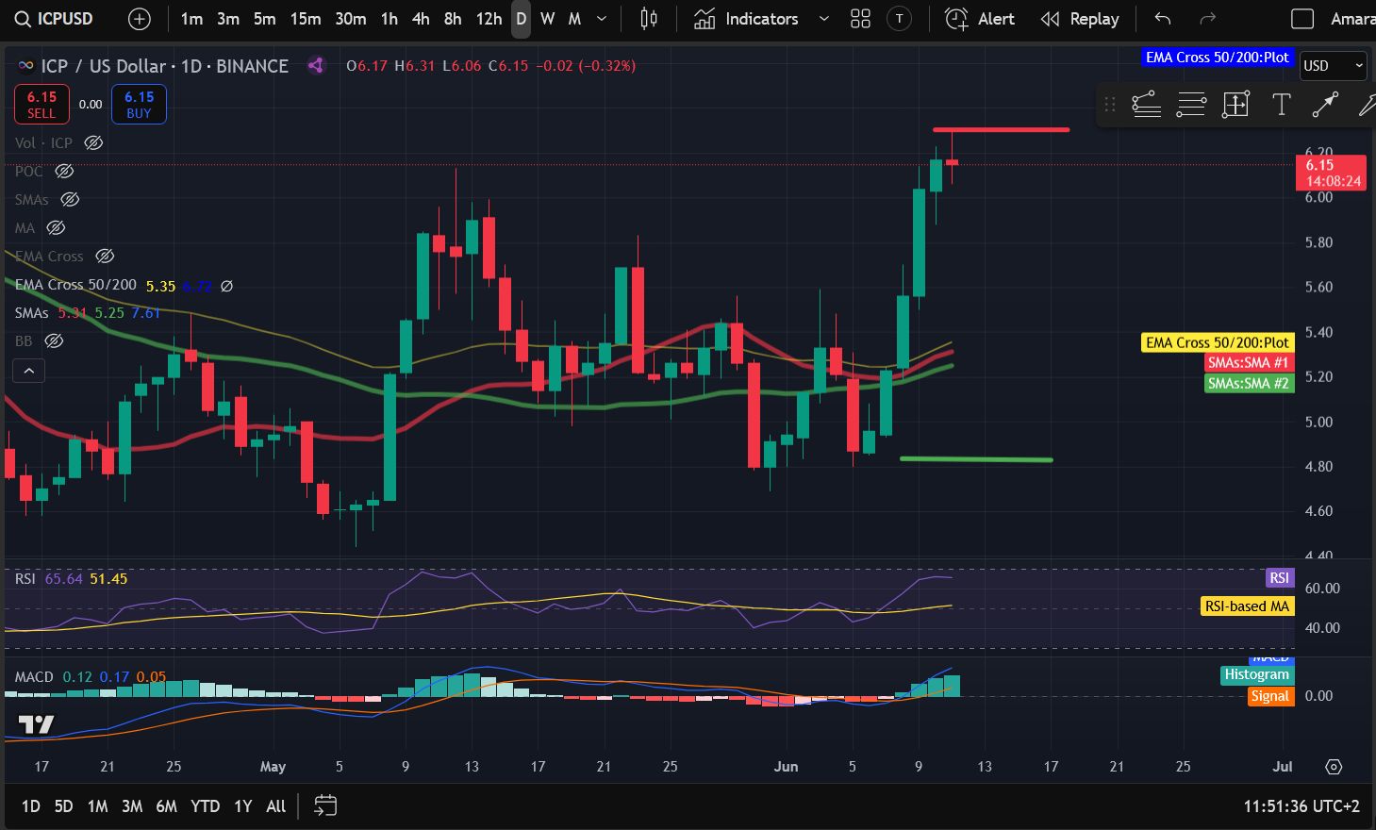Switch to the 4h timeframe
This screenshot has width=1376, height=830.
[x=421, y=19]
